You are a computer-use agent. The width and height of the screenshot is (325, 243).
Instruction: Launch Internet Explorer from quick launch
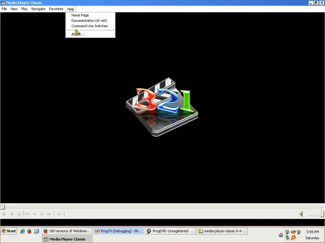pos(23,231)
